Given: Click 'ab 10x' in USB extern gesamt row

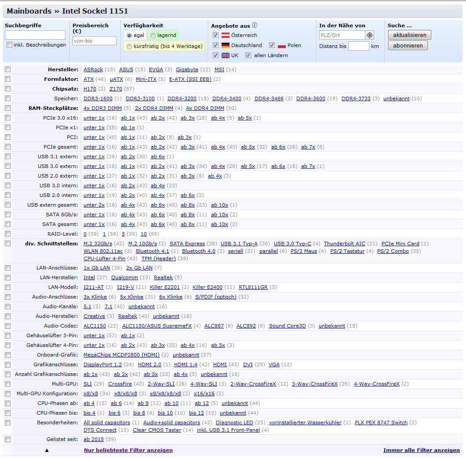Looking at the screenshot, I should coord(219,205).
